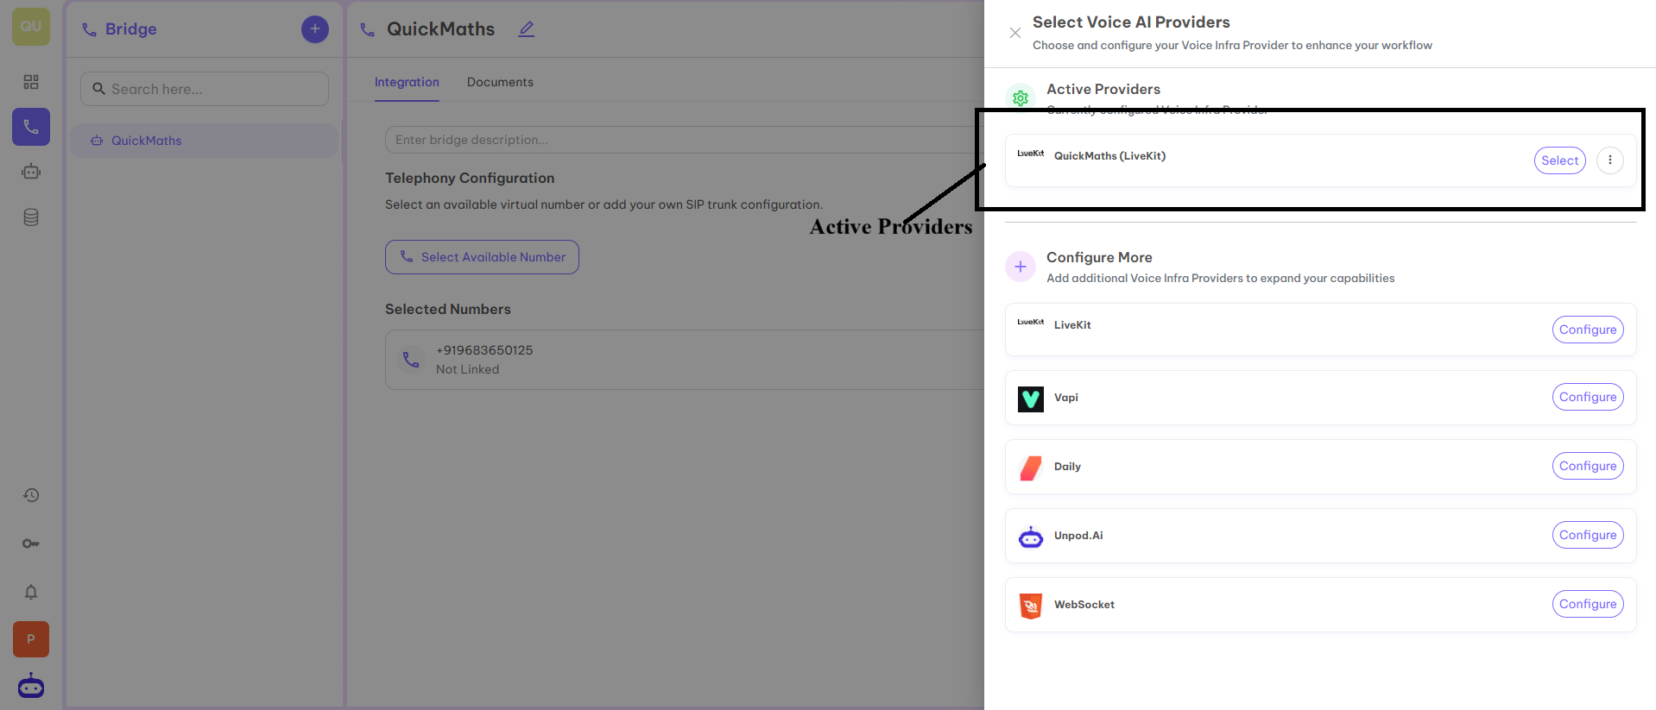Focus the Search here field
This screenshot has height=710, width=1656.
[205, 89]
